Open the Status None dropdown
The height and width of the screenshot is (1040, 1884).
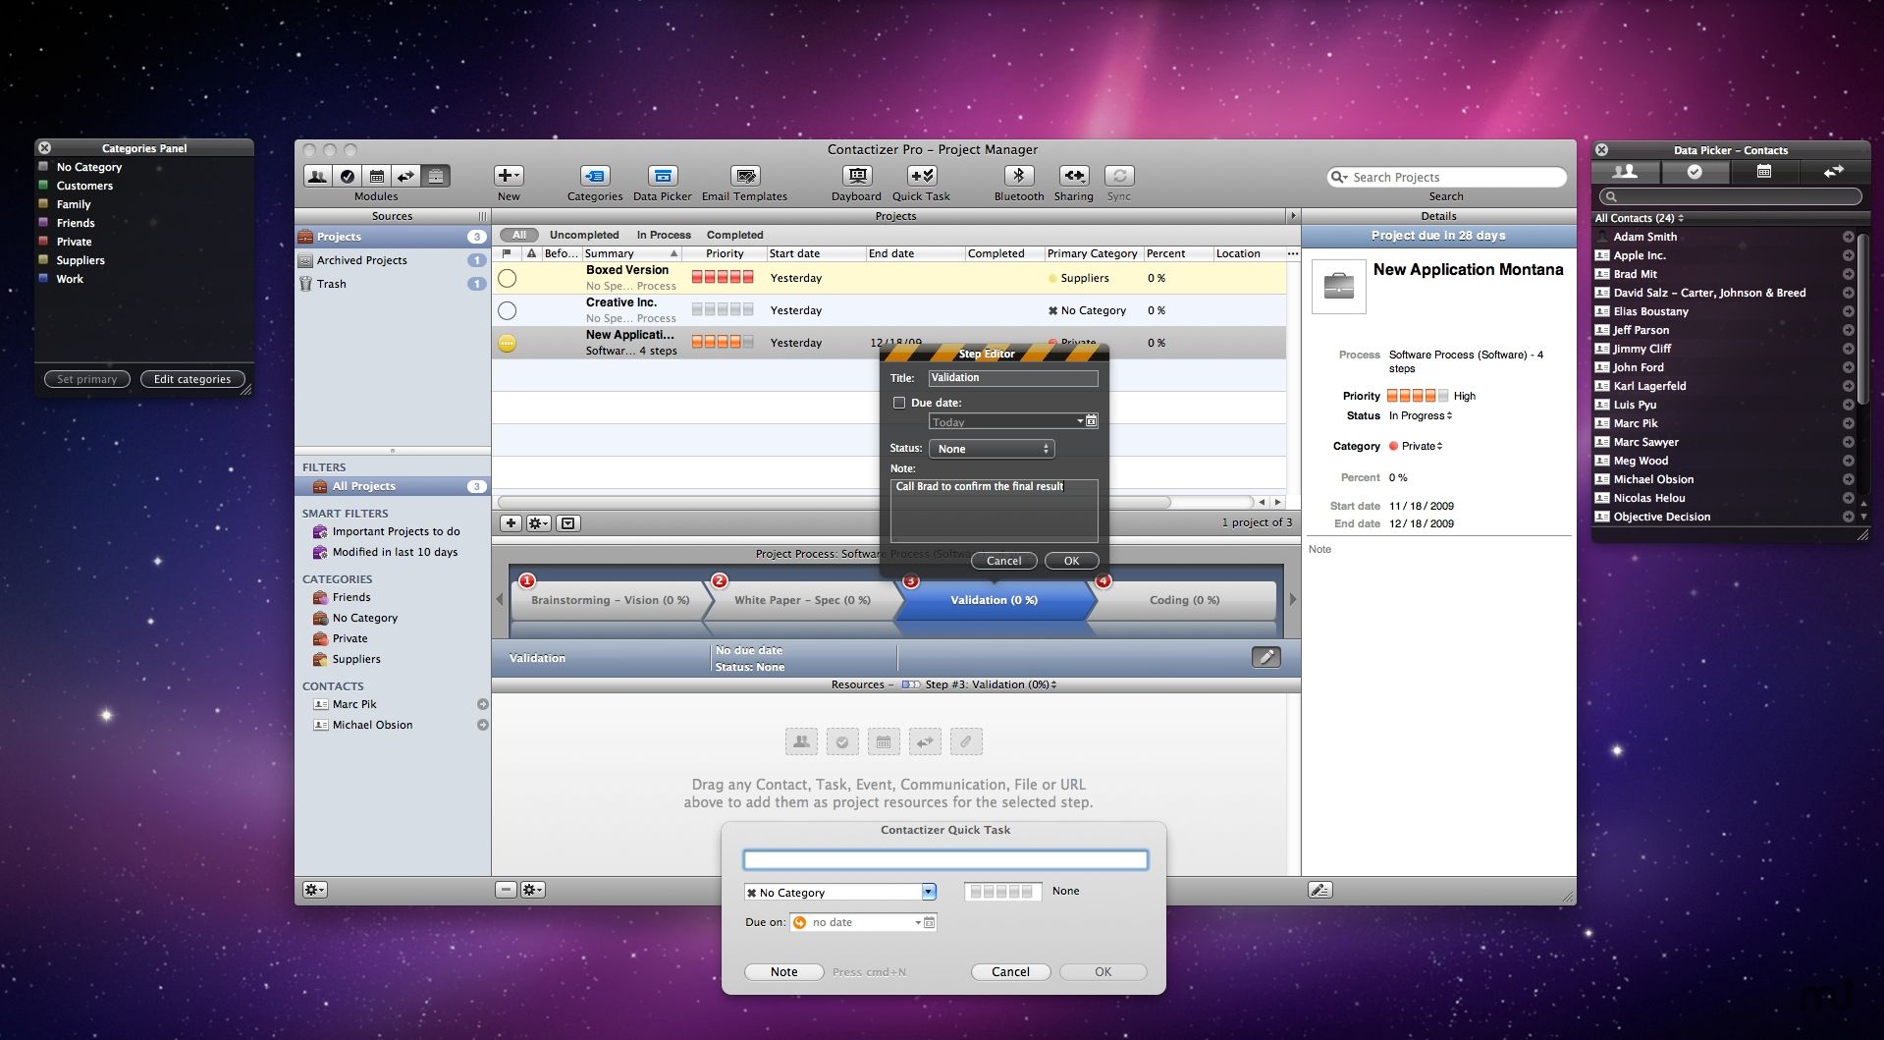[992, 449]
